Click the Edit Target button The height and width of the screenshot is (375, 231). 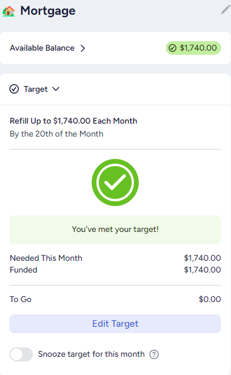[115, 324]
